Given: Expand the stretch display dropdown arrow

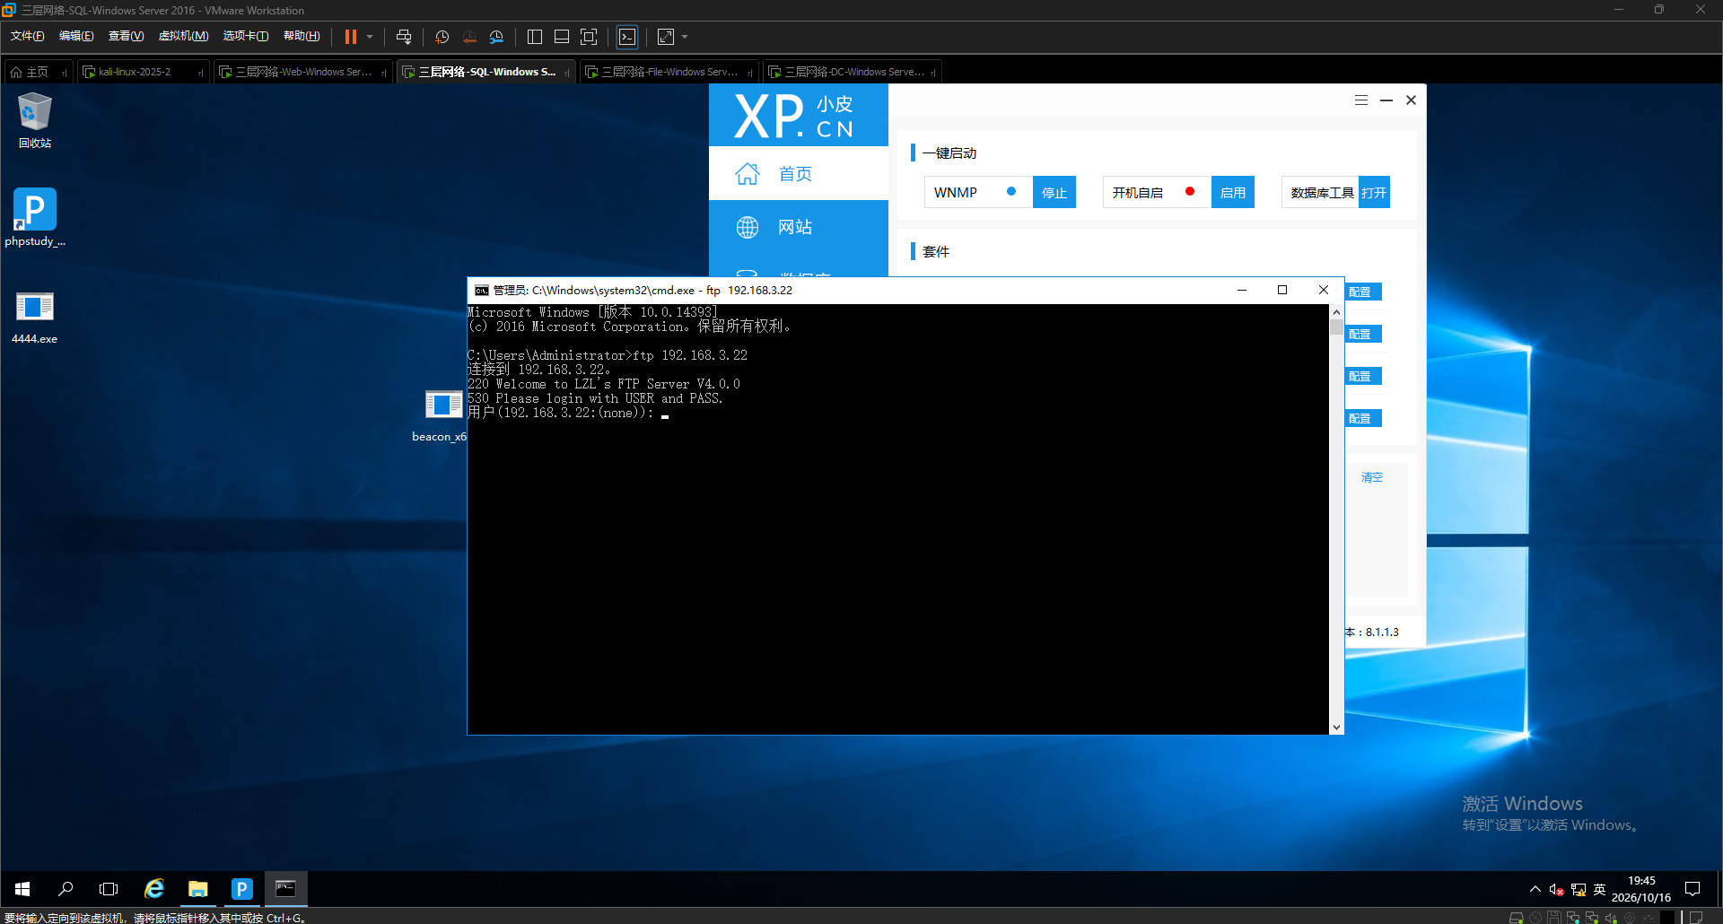Looking at the screenshot, I should 685,37.
